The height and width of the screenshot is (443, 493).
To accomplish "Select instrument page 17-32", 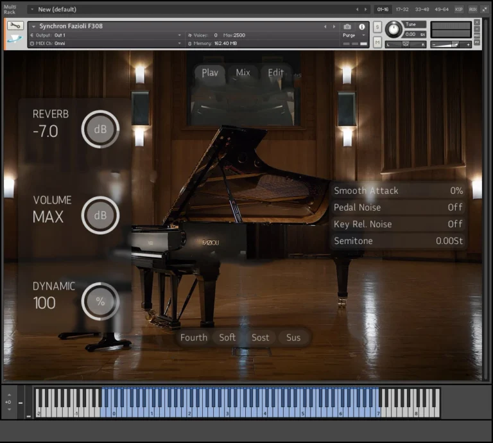I will pyautogui.click(x=402, y=10).
